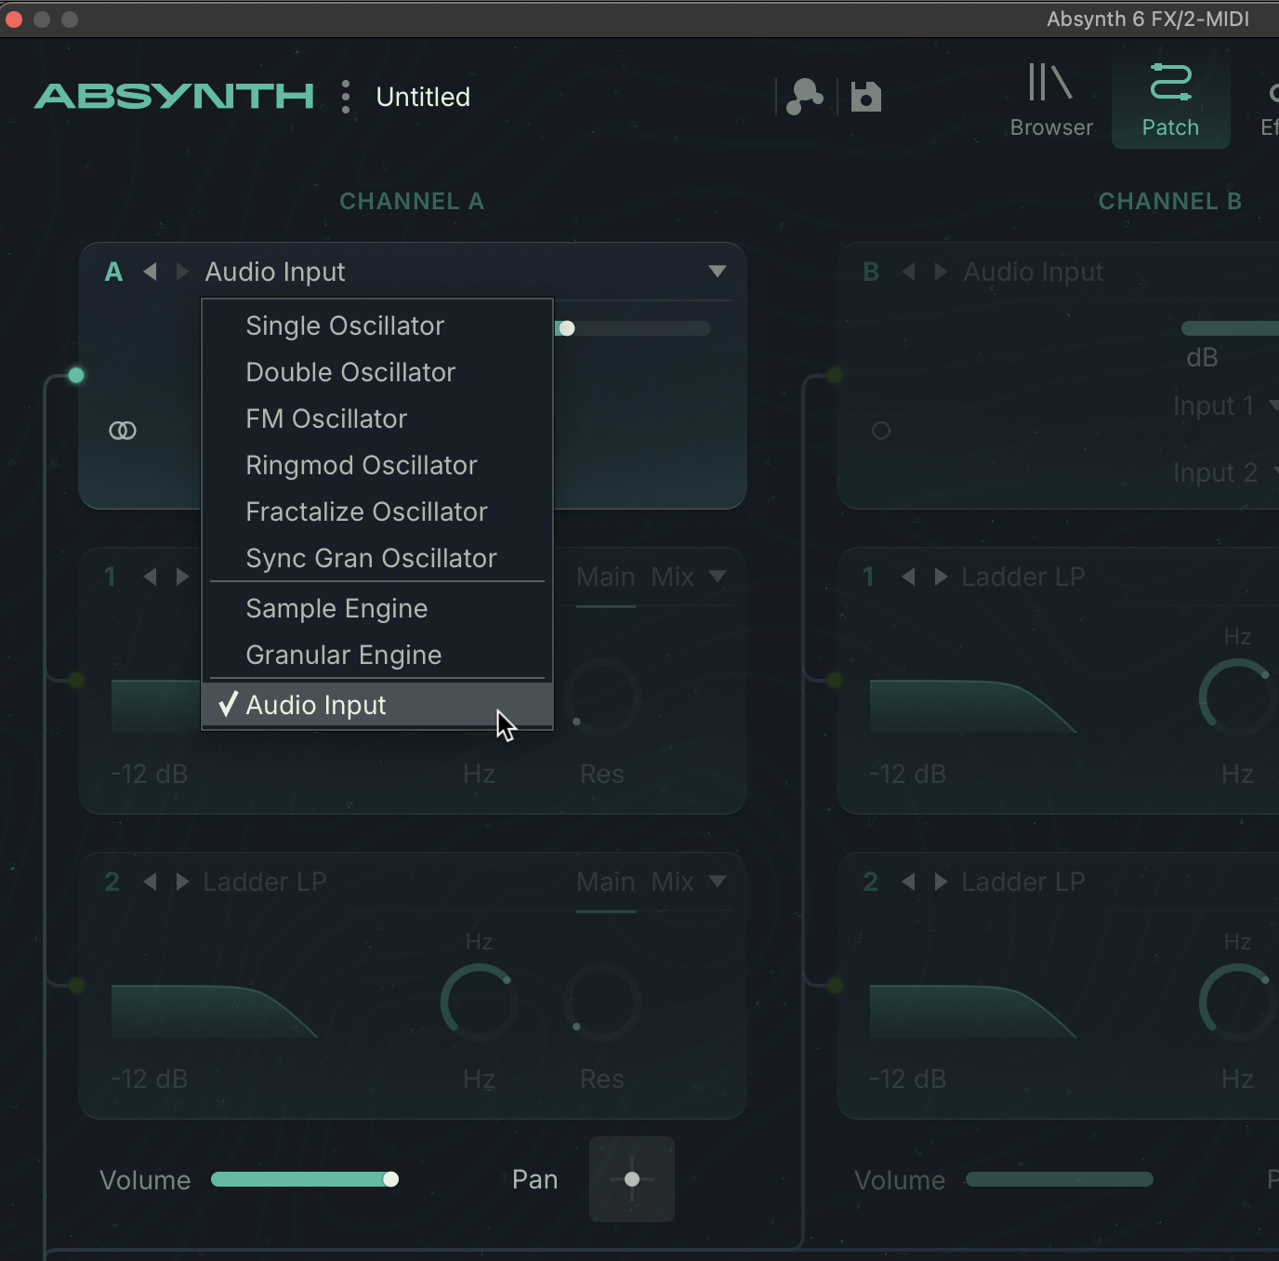Open Main Mix dropdown on filter 1
The height and width of the screenshot is (1261, 1279).
tap(717, 577)
